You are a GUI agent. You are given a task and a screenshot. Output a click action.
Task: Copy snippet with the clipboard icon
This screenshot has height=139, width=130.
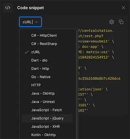(x=121, y=22)
